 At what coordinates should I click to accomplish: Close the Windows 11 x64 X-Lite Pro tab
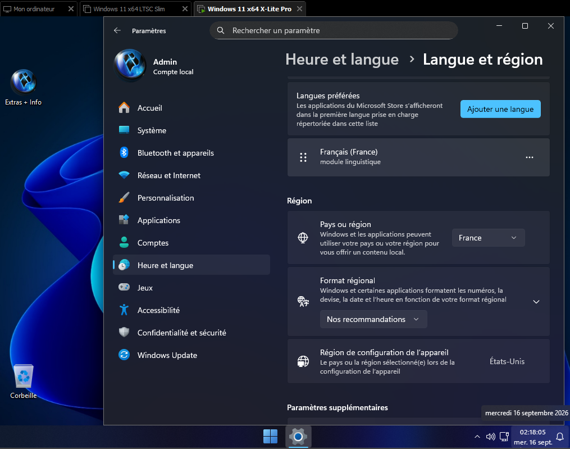(x=299, y=9)
